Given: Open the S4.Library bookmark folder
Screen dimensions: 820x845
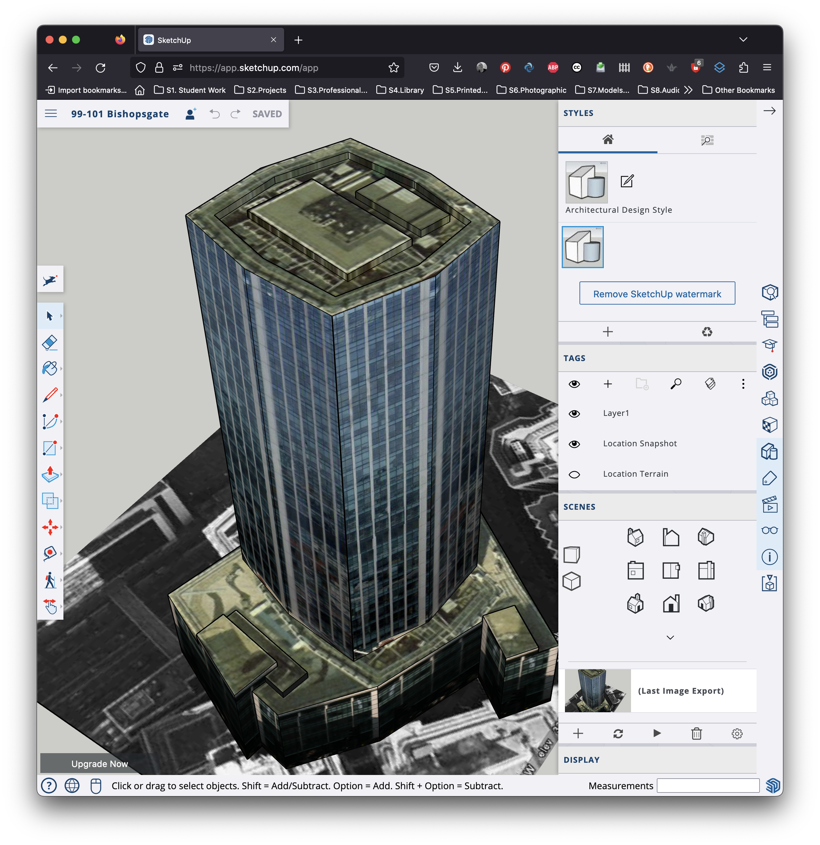Looking at the screenshot, I should (400, 90).
